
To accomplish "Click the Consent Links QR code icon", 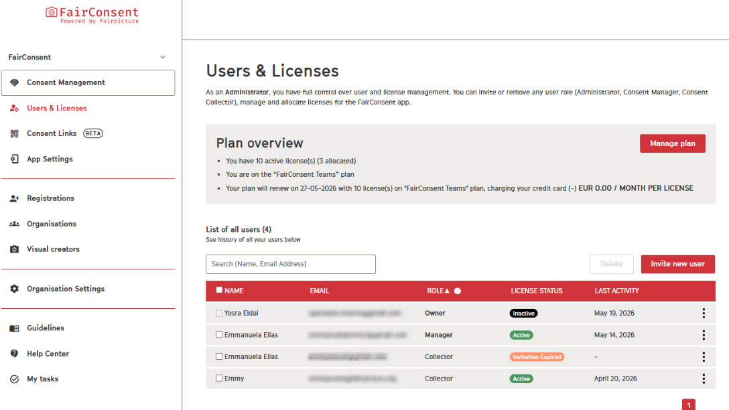I will click(15, 134).
